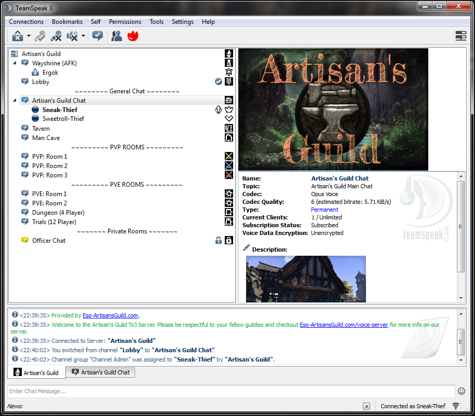Click the pencil icon next to Description
The height and width of the screenshot is (416, 475).
[x=246, y=247]
